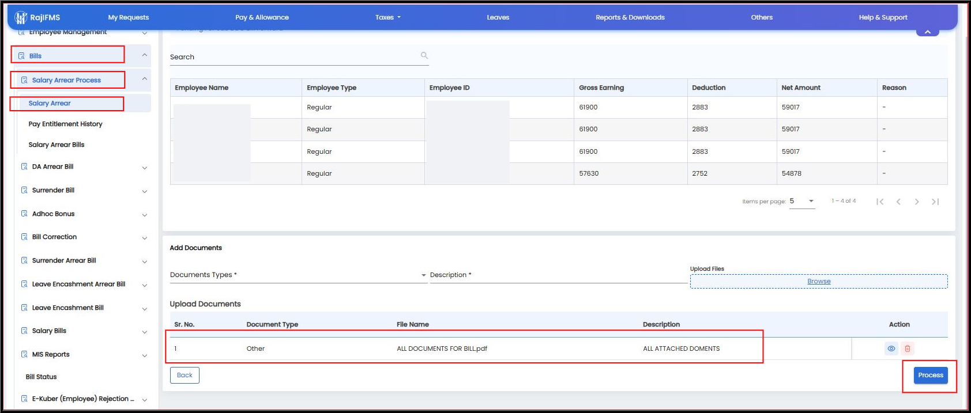This screenshot has width=971, height=413.
Task: Open the Leaves menu
Action: [x=498, y=17]
